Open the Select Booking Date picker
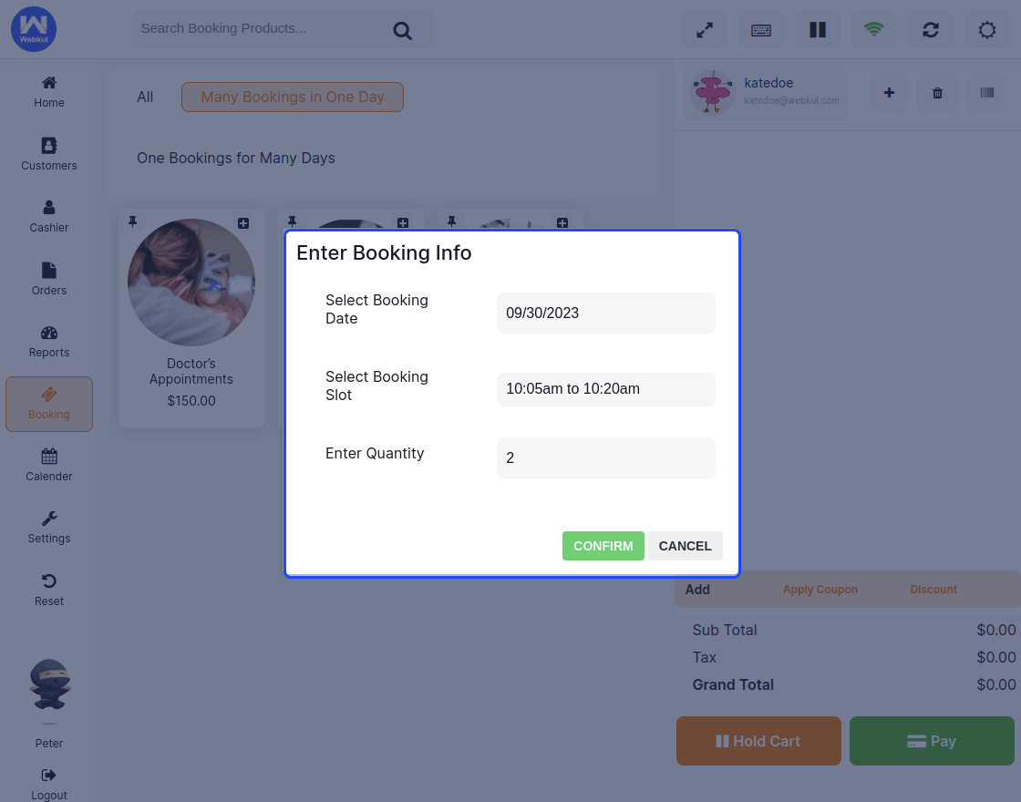The height and width of the screenshot is (802, 1021). (605, 313)
